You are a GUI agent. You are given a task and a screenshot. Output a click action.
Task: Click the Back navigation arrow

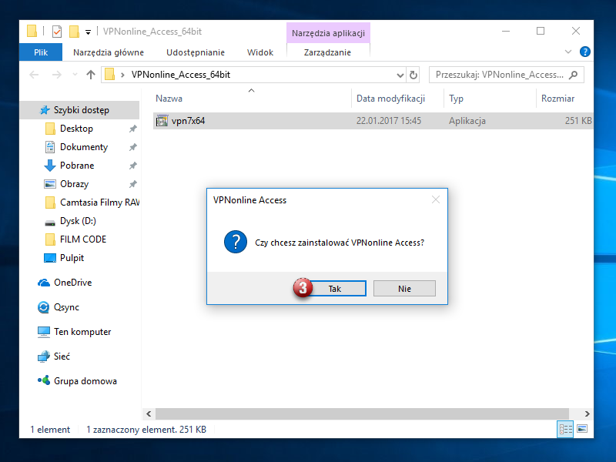tap(34, 75)
